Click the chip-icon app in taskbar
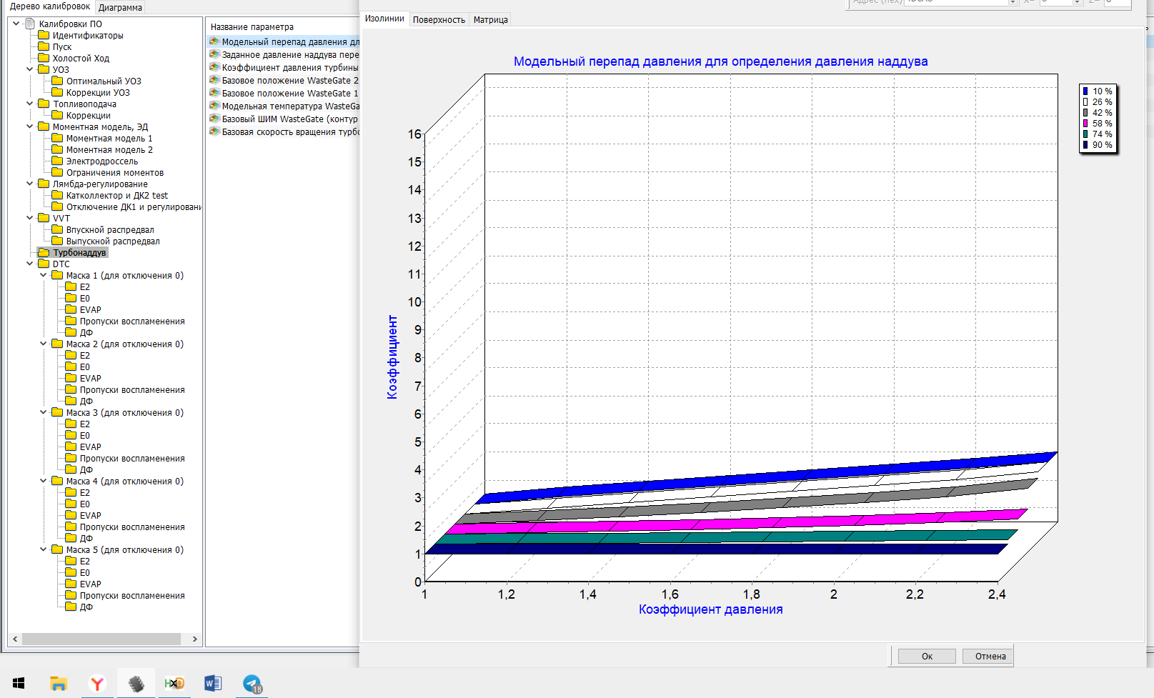Image resolution: width=1154 pixels, height=698 pixels. click(x=136, y=683)
